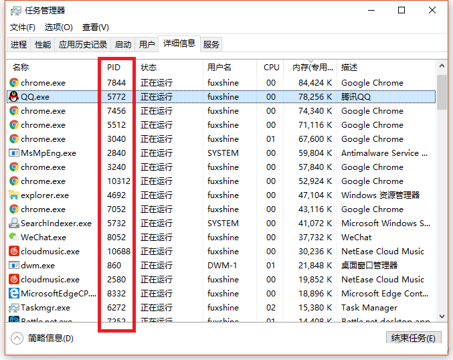Click the 结束任务(E) button

[414, 338]
